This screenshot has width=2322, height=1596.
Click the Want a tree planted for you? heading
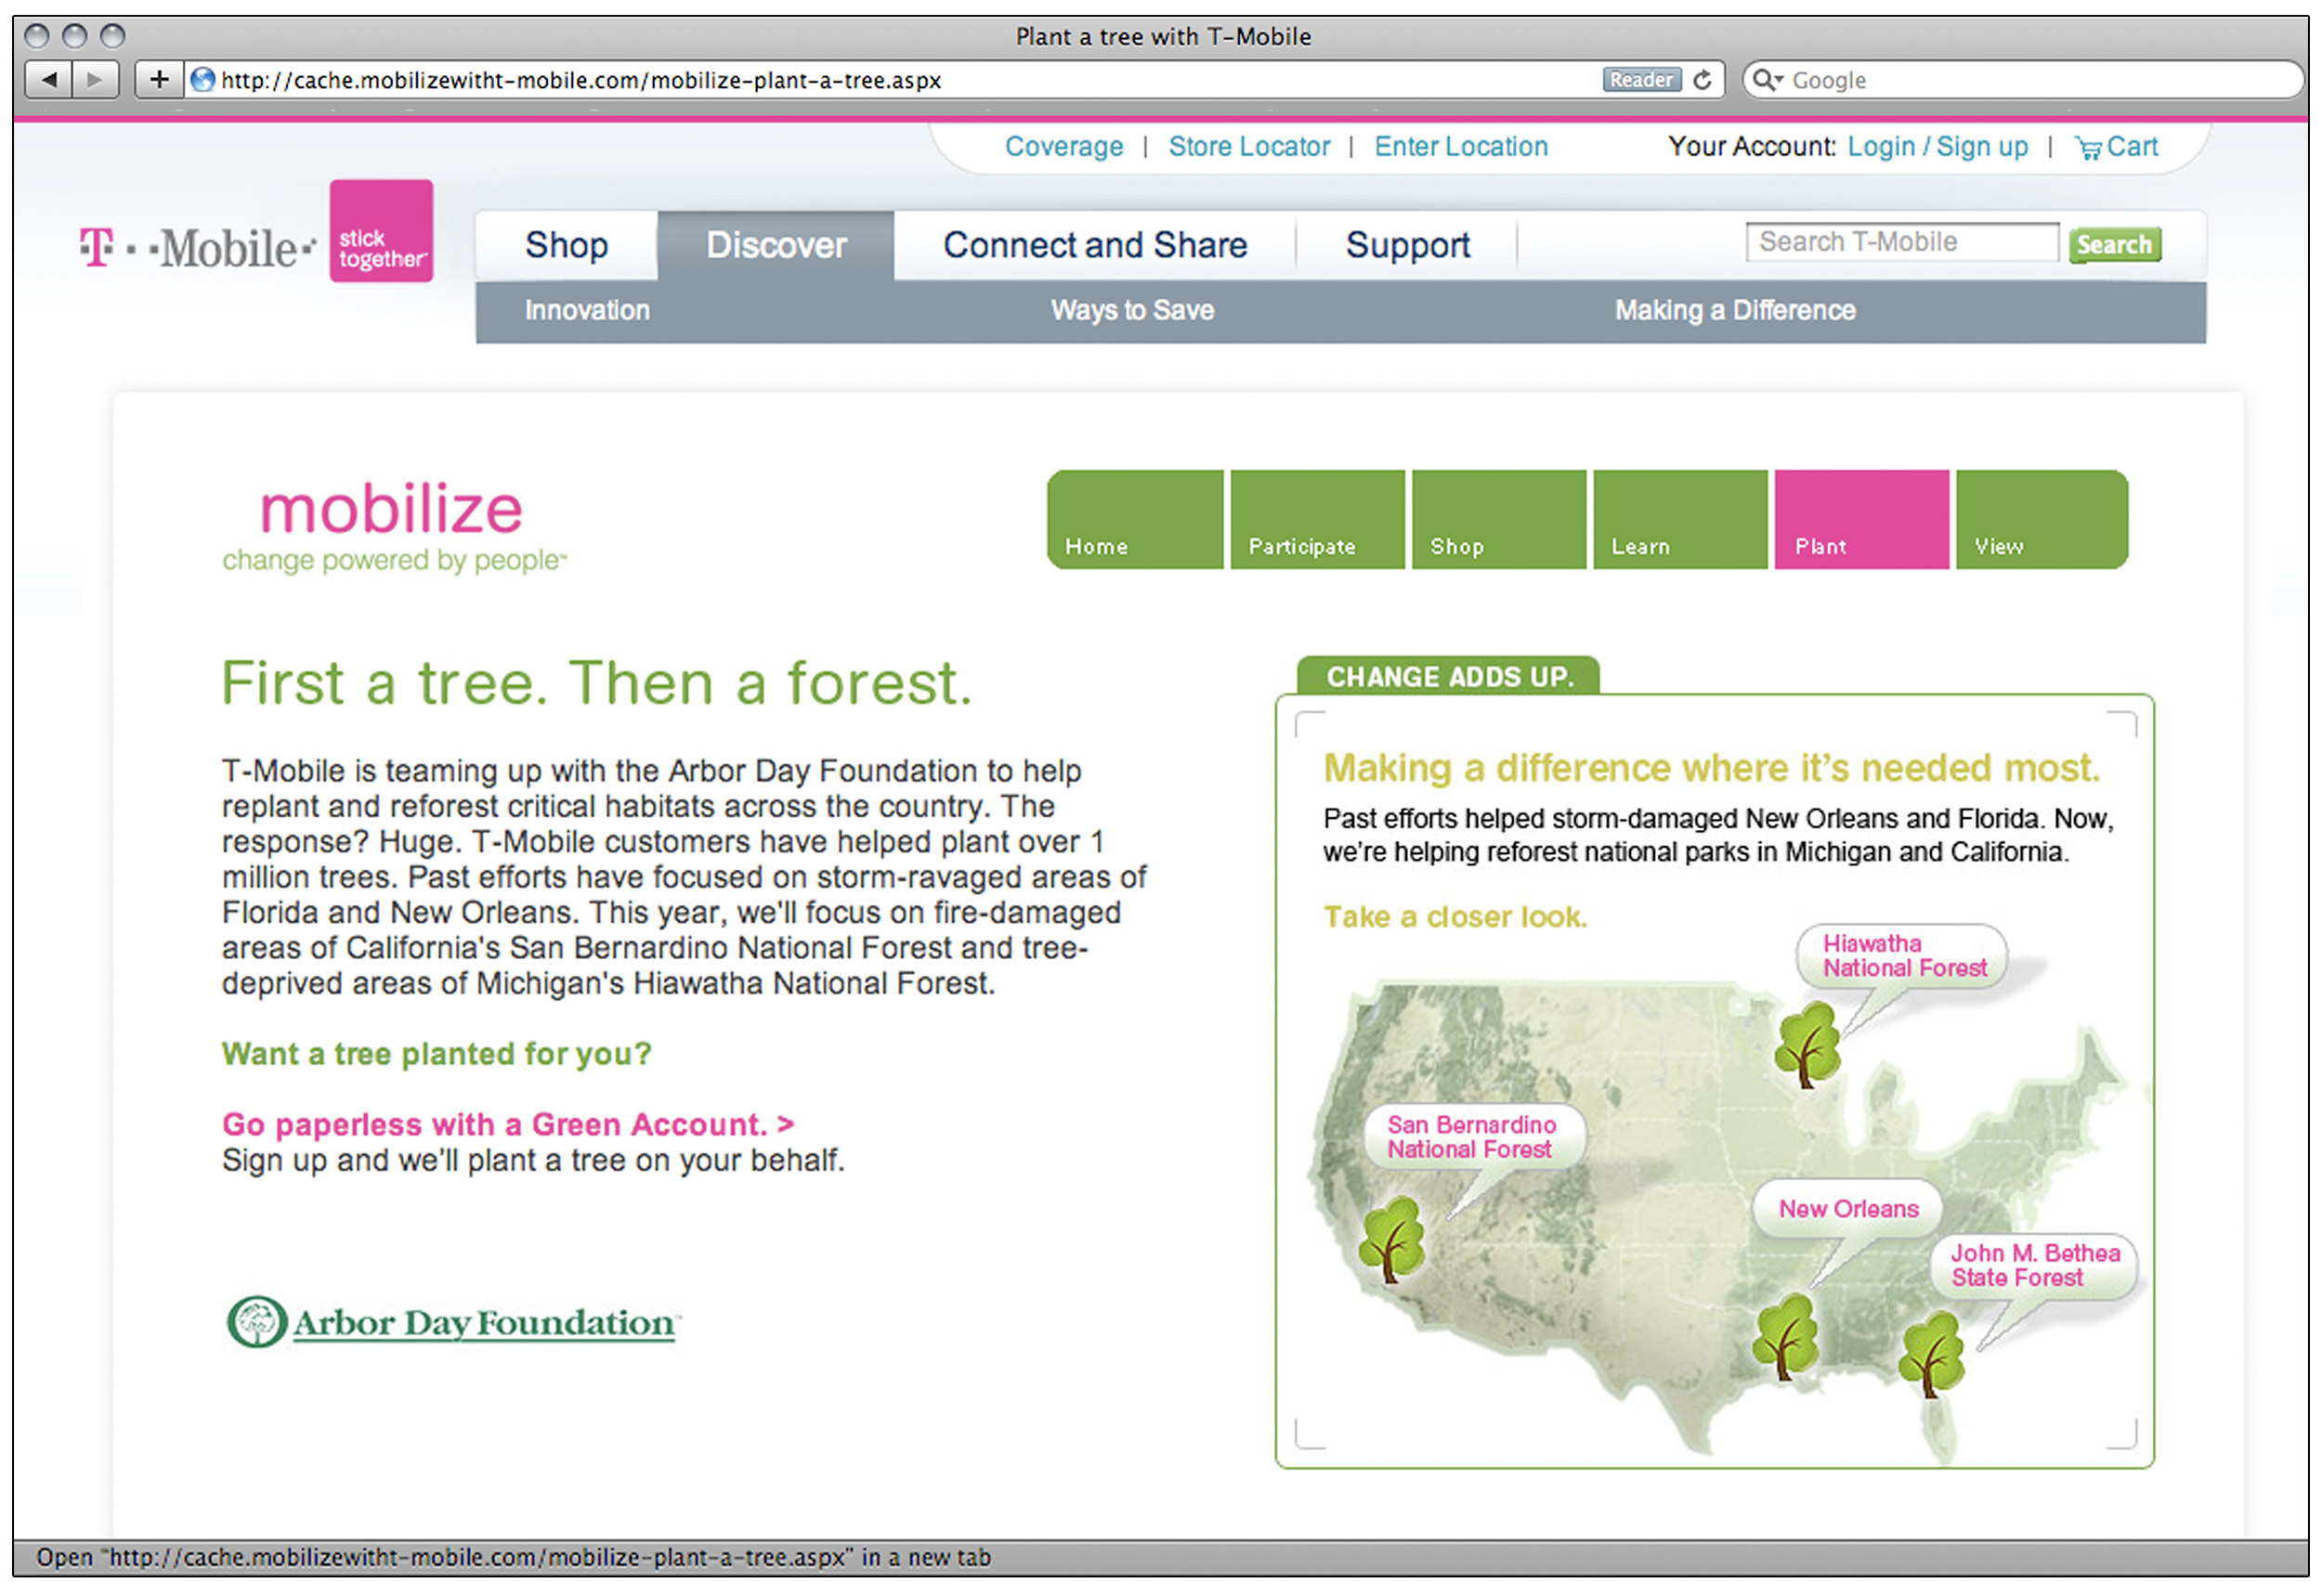[x=437, y=1054]
